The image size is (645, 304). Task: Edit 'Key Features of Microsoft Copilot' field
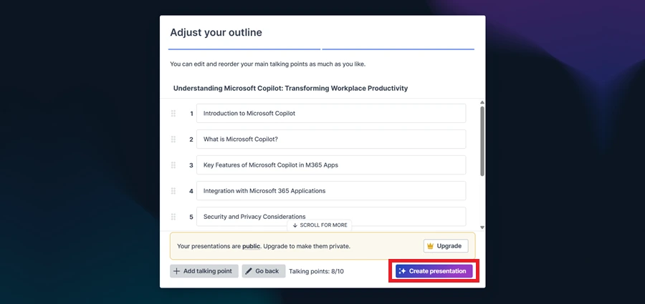point(331,165)
